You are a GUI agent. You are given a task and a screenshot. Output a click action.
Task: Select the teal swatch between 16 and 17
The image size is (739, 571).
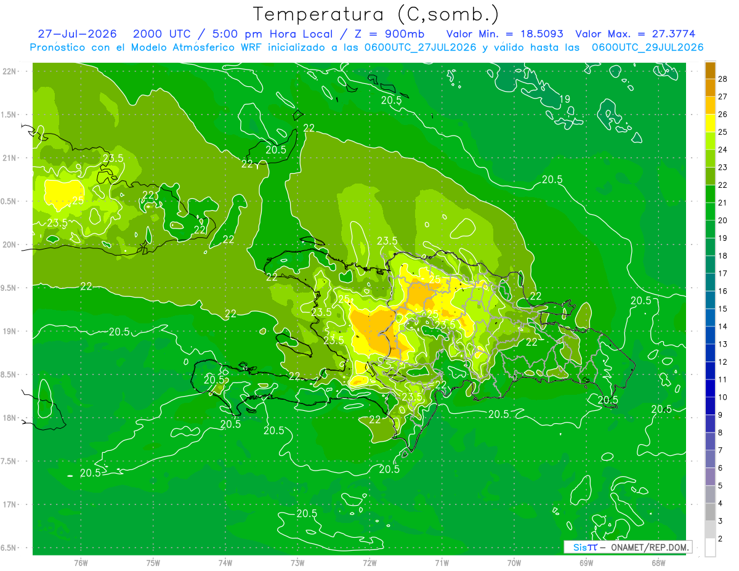tap(710, 283)
